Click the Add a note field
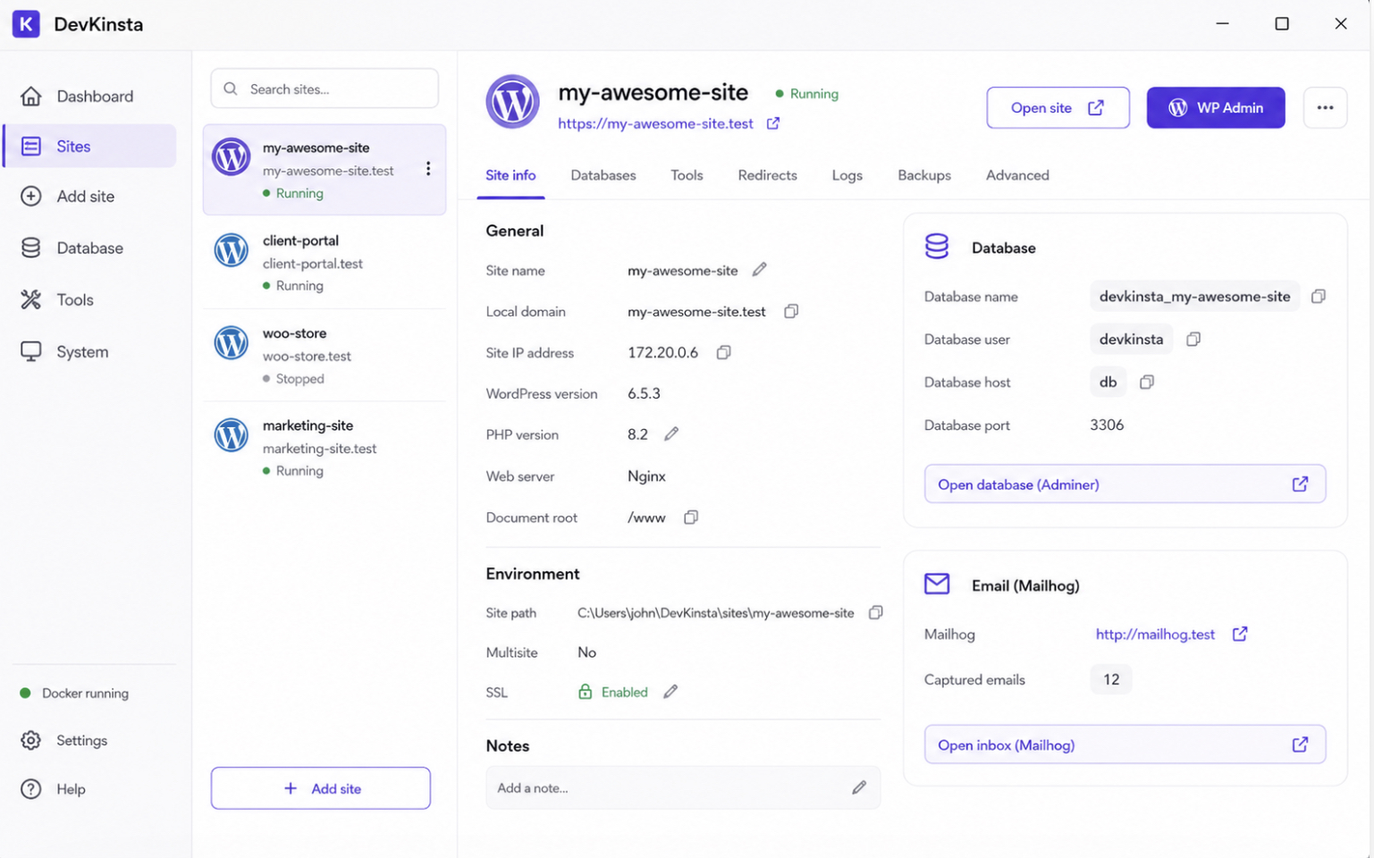1374x858 pixels. (683, 787)
